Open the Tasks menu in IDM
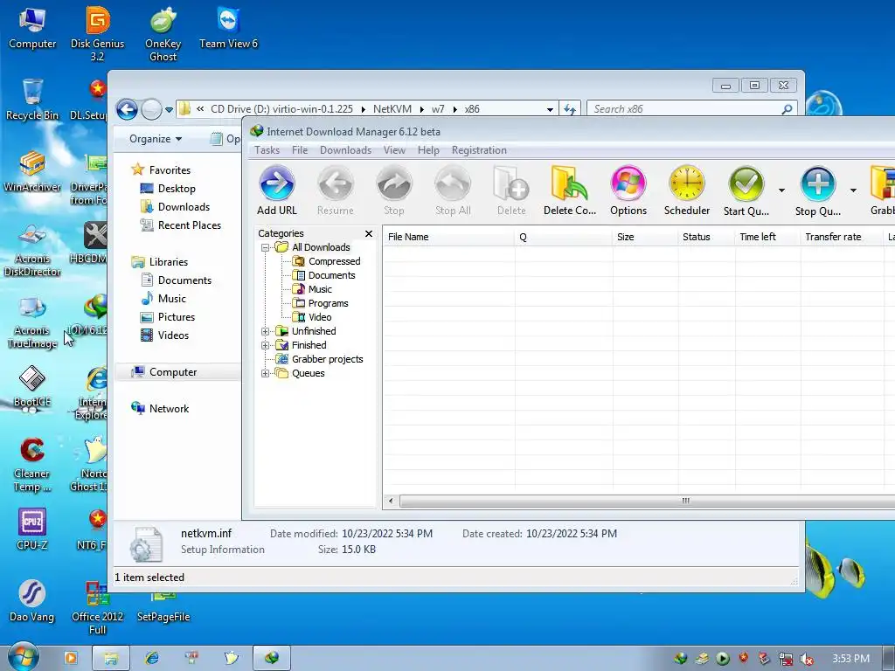The height and width of the screenshot is (671, 895). pos(267,150)
